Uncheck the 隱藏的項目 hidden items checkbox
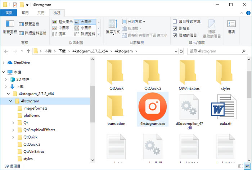Screen dimensions: 252x170 (x=175, y=35)
